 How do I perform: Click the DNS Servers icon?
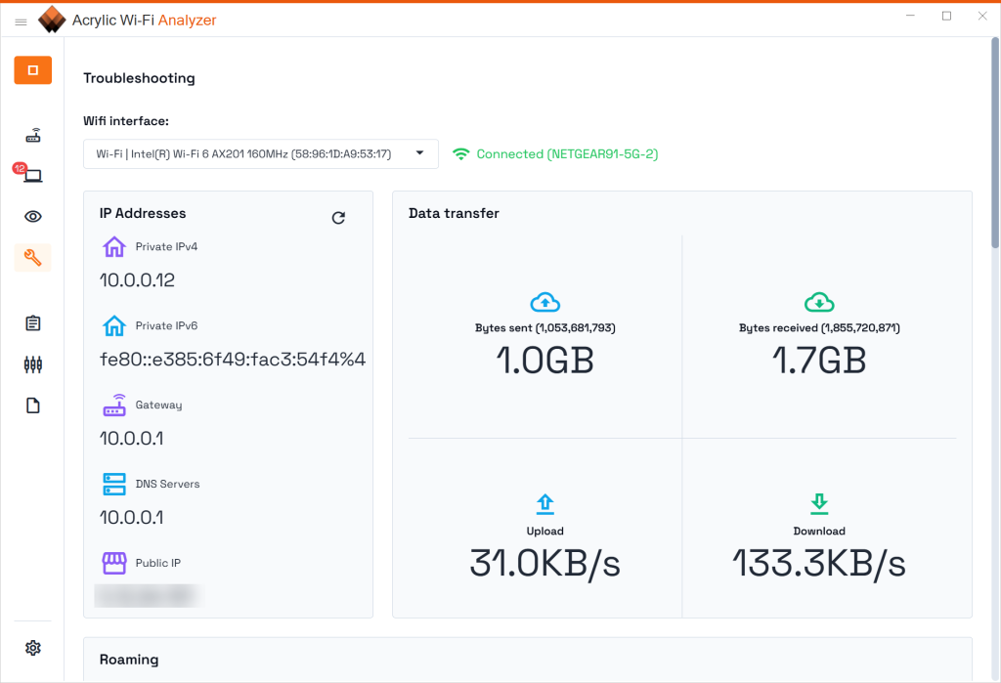pyautogui.click(x=114, y=484)
